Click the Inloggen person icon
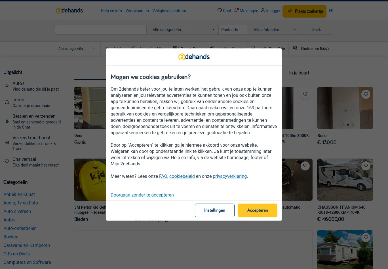 click(x=263, y=10)
